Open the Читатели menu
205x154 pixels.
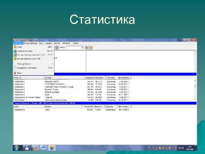click(57, 43)
